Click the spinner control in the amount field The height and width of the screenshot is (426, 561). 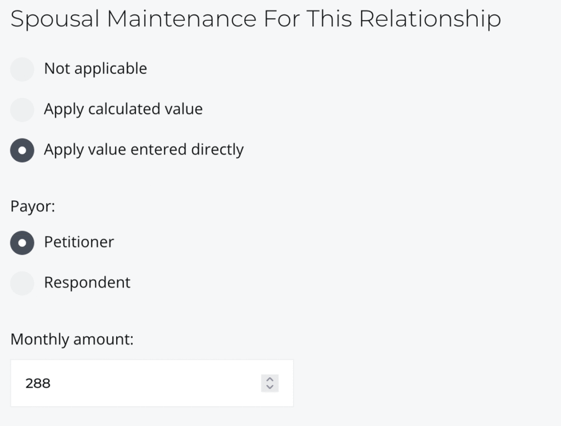coord(270,383)
